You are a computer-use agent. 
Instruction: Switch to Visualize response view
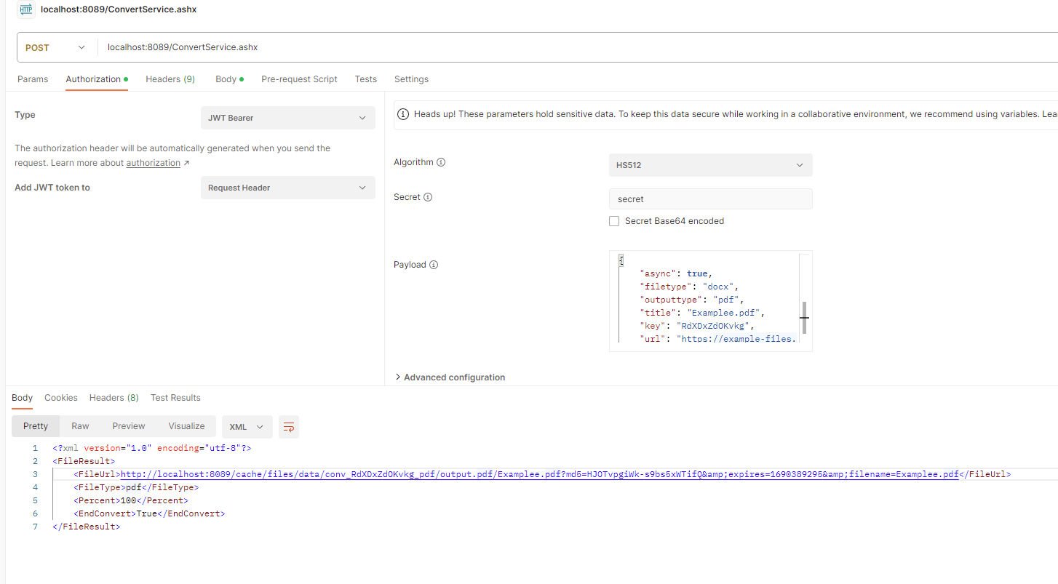click(186, 426)
